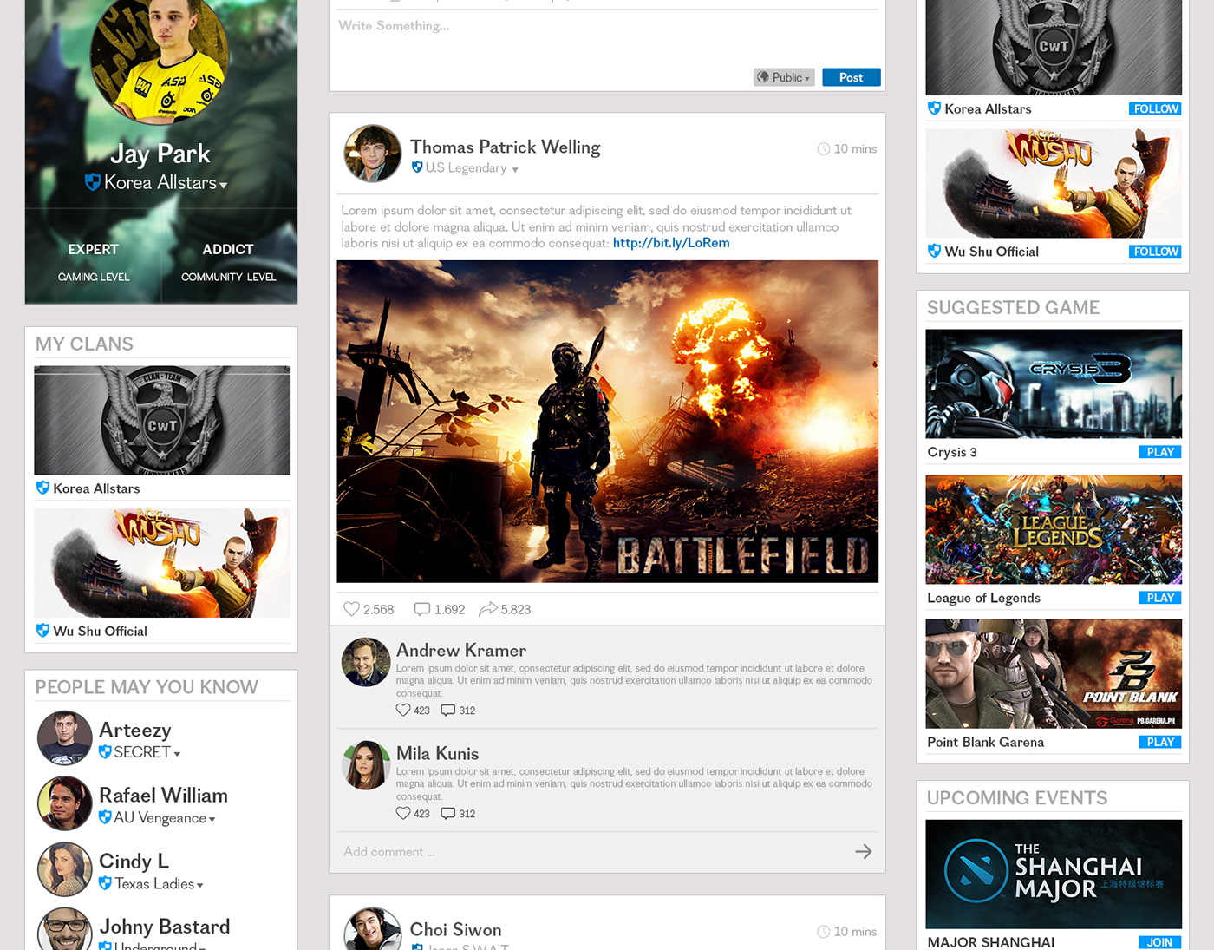1214x950 pixels.
Task: Open comments via 1.692 speech bubble icon
Action: [x=422, y=609]
